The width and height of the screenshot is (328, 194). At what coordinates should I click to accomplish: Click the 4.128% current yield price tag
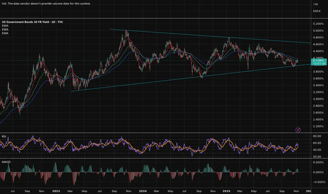click(x=319, y=61)
